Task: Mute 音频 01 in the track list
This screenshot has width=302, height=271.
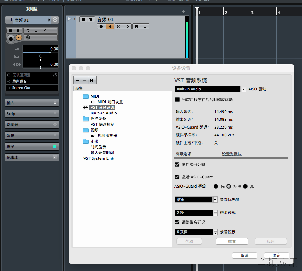Action: [x=83, y=19]
